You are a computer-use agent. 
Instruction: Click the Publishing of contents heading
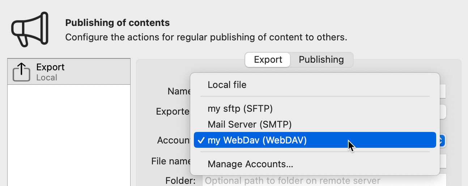[x=117, y=23]
